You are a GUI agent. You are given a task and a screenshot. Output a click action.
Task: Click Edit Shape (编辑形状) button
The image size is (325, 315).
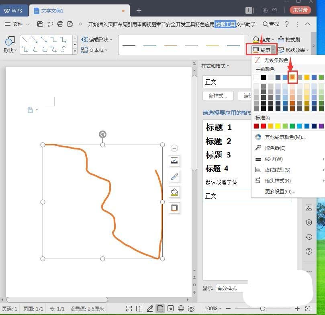tap(96, 39)
